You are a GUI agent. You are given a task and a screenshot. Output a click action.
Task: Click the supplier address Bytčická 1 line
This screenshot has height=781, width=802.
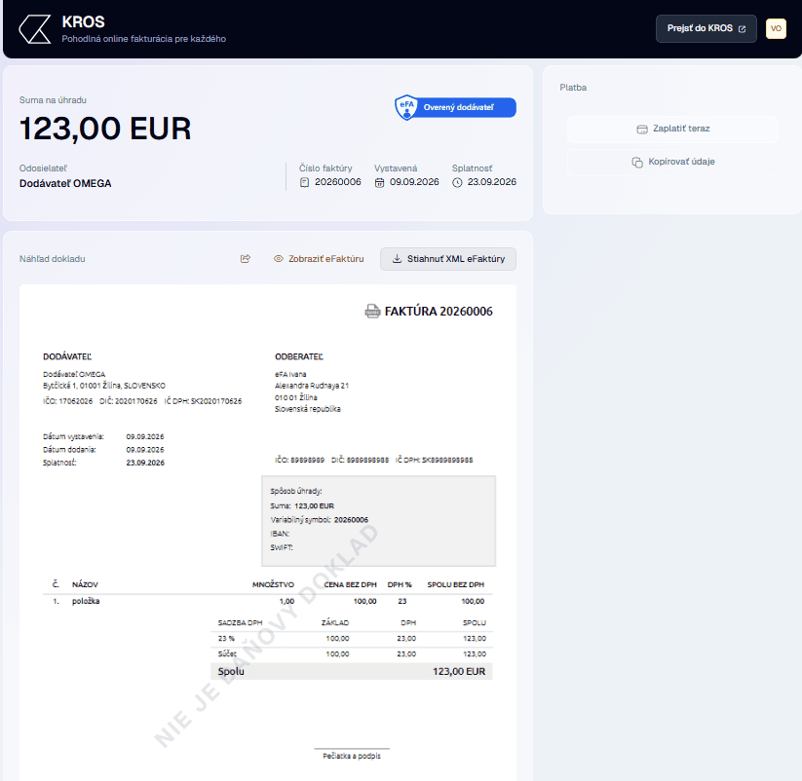104,386
